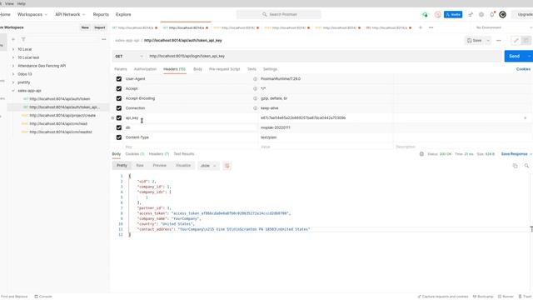The width and height of the screenshot is (533, 300).
Task: Open the JSON format dropdown
Action: pyautogui.click(x=208, y=166)
